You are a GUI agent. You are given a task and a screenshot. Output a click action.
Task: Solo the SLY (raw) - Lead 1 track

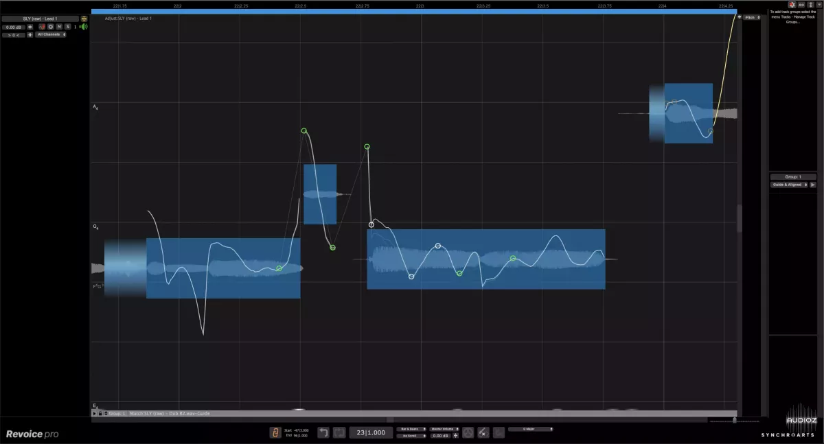[67, 27]
